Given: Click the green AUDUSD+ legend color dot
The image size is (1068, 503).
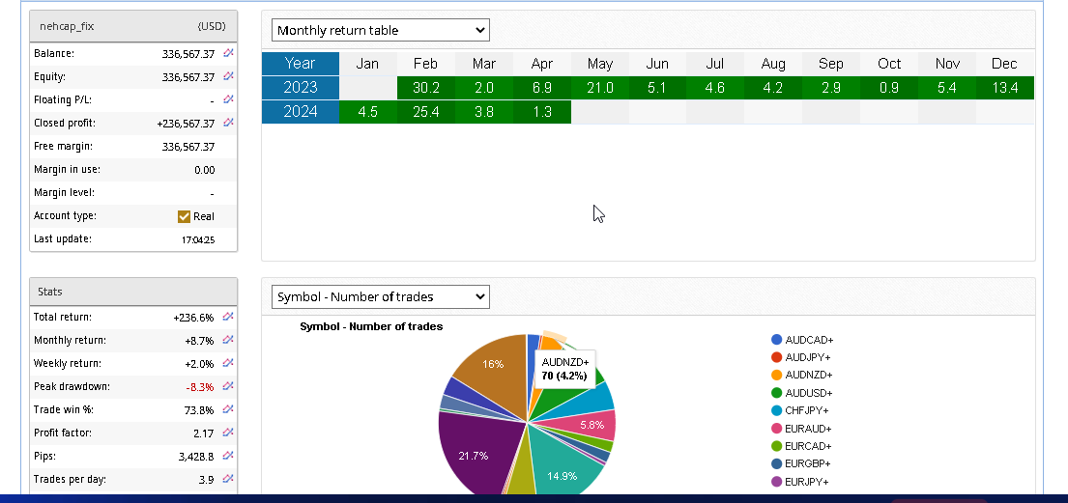Looking at the screenshot, I should [x=777, y=393].
